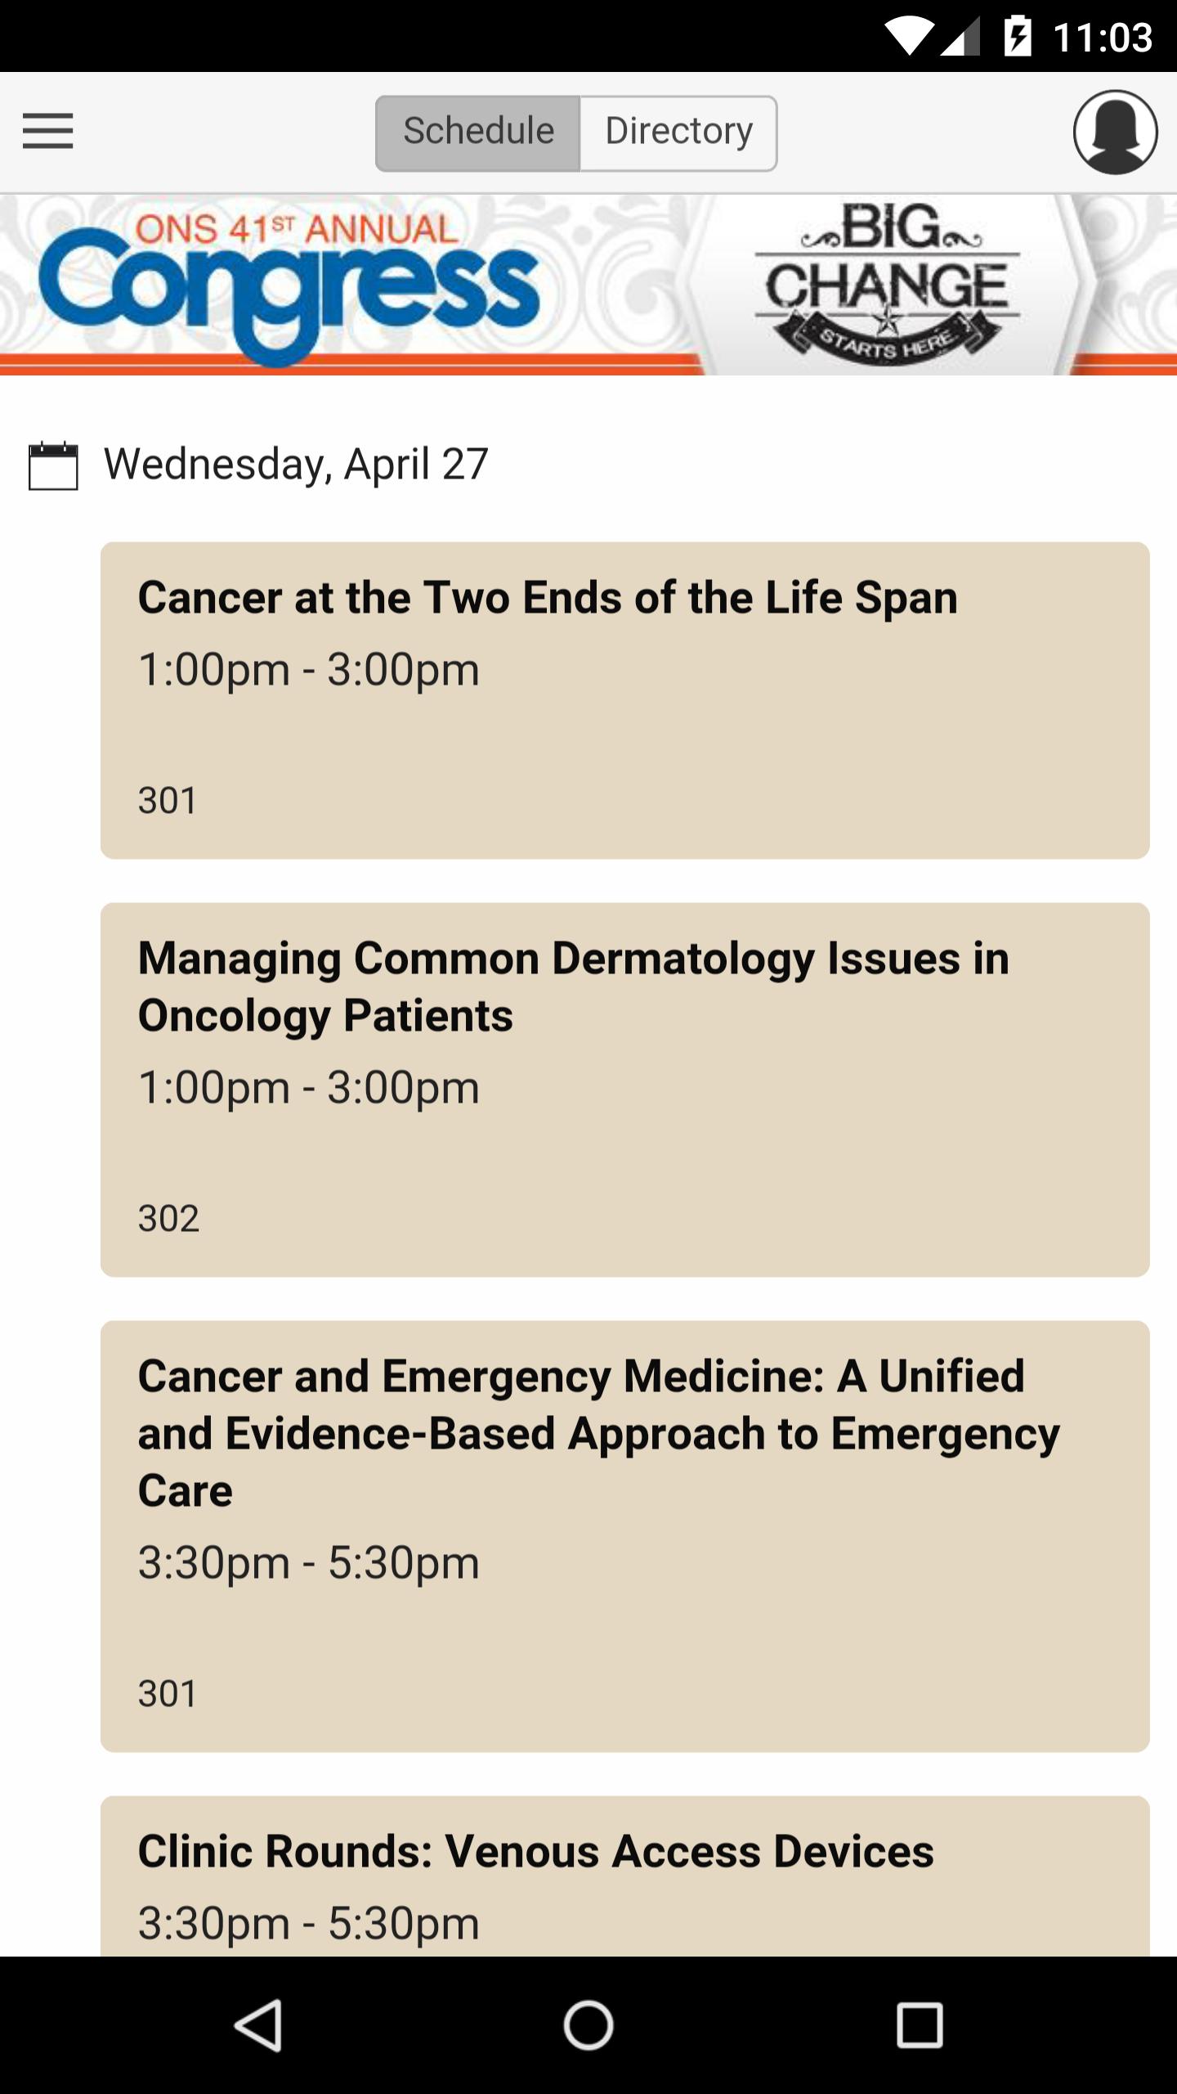Open Managing Common Dermatology Issues session
Screen dimensions: 1177x2094
[x=624, y=1088]
